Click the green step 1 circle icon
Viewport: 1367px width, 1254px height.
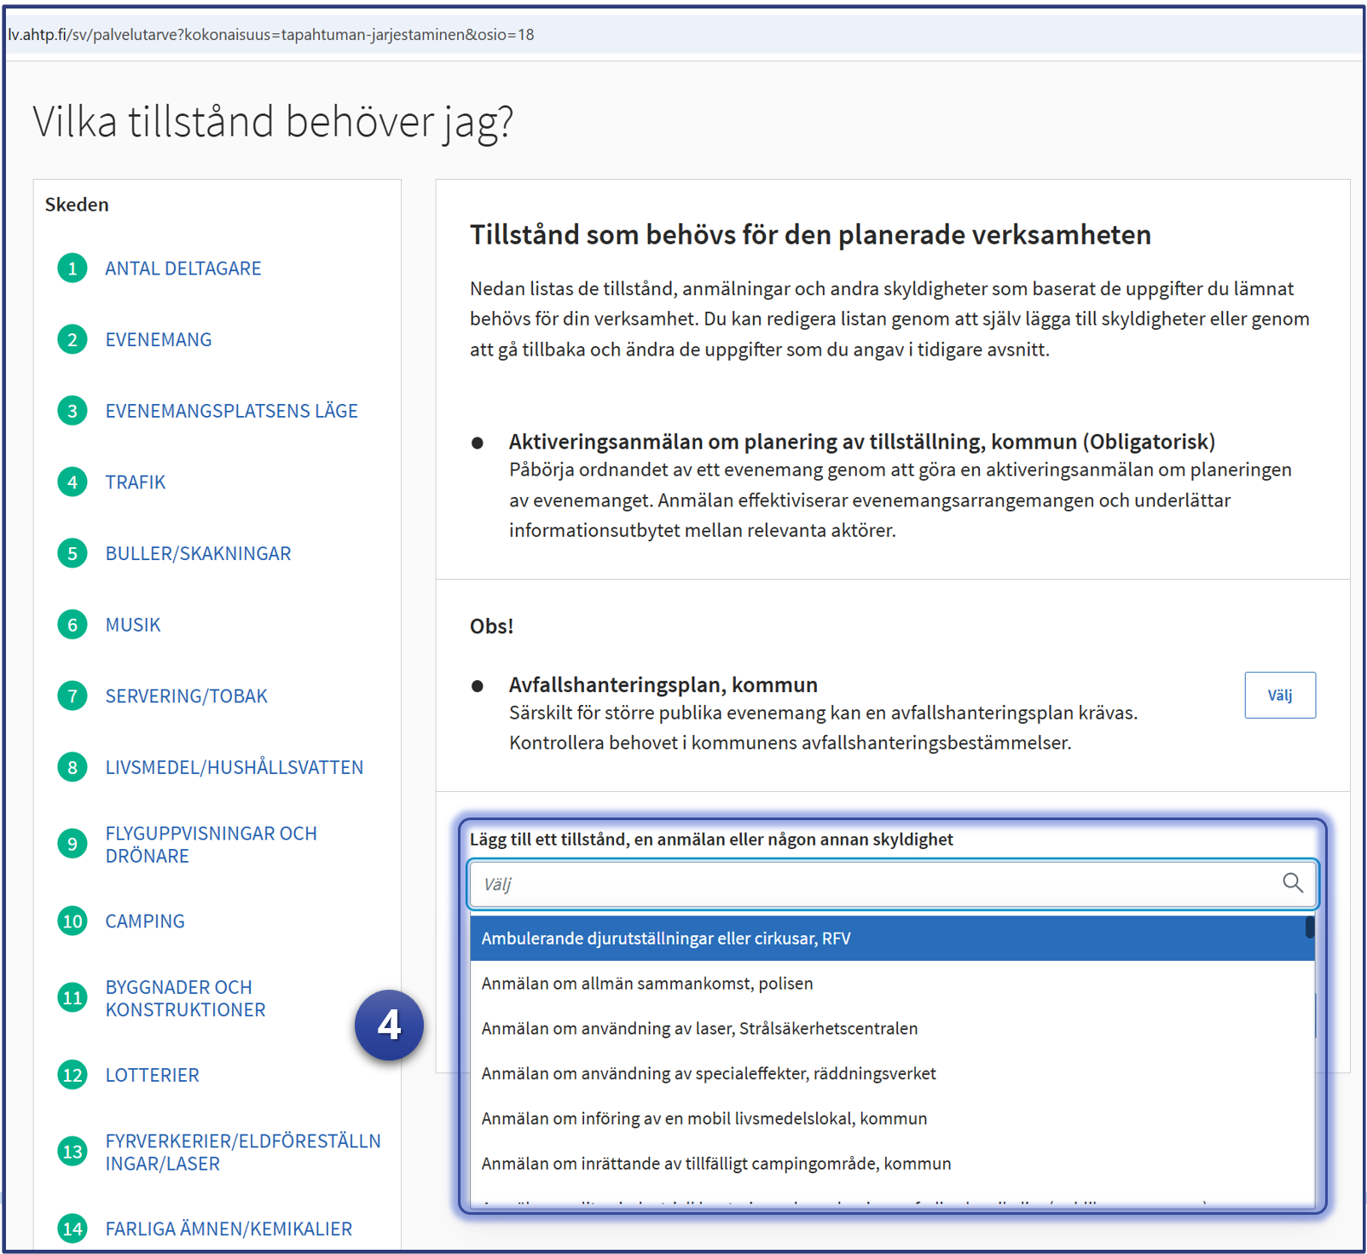72,269
